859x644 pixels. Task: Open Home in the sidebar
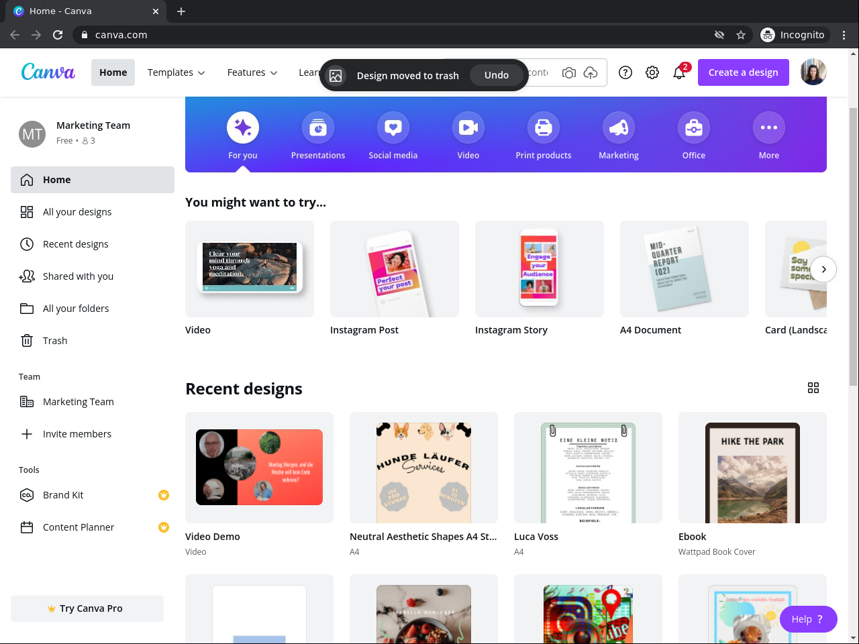coord(93,180)
